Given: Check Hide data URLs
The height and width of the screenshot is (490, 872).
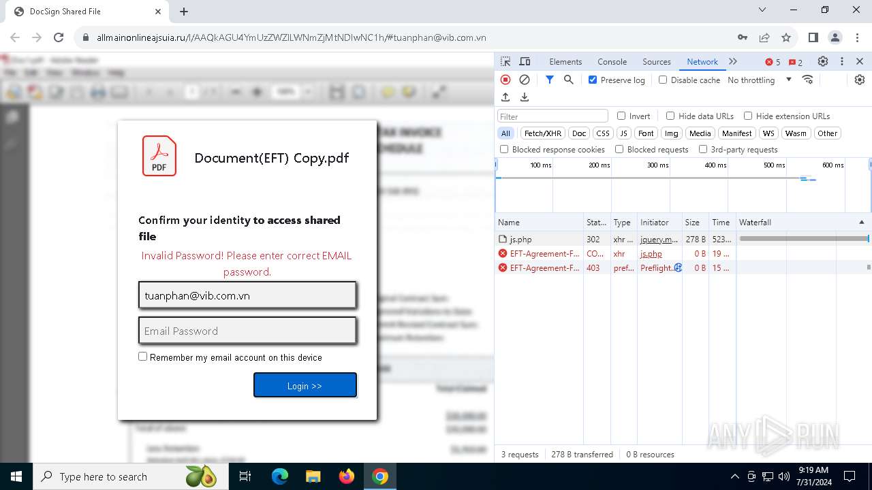Looking at the screenshot, I should [670, 116].
